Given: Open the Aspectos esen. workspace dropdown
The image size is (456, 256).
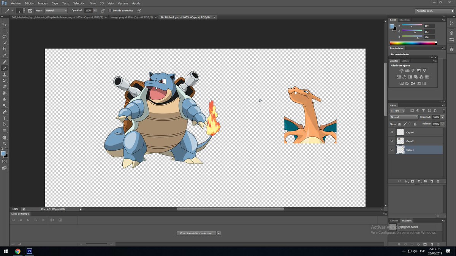Looking at the screenshot, I should [435, 11].
